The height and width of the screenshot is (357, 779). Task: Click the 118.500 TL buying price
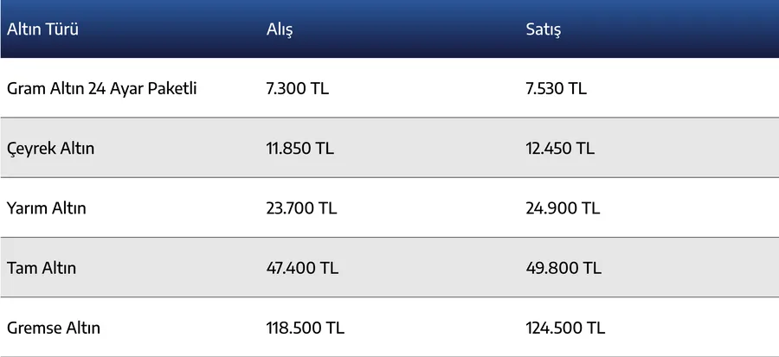click(306, 328)
